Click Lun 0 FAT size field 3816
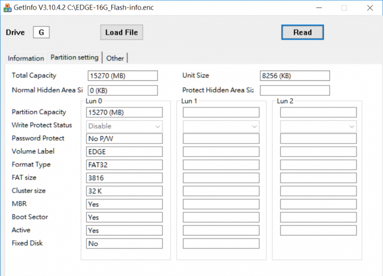The width and height of the screenshot is (383, 276). 124,178
